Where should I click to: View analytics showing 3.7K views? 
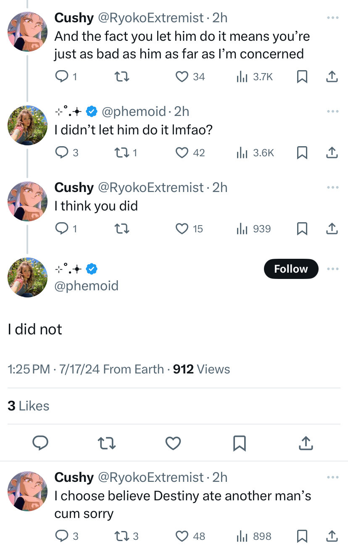pos(255,76)
